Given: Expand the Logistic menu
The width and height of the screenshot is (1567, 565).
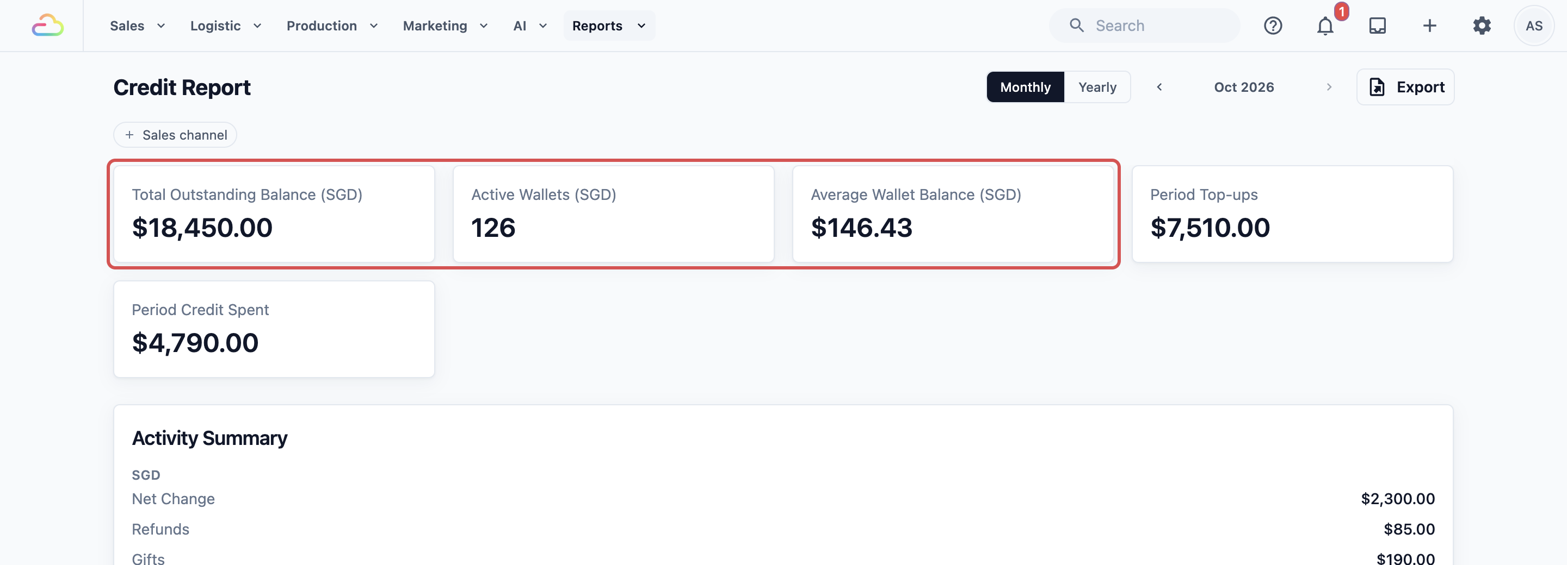Looking at the screenshot, I should 226,26.
